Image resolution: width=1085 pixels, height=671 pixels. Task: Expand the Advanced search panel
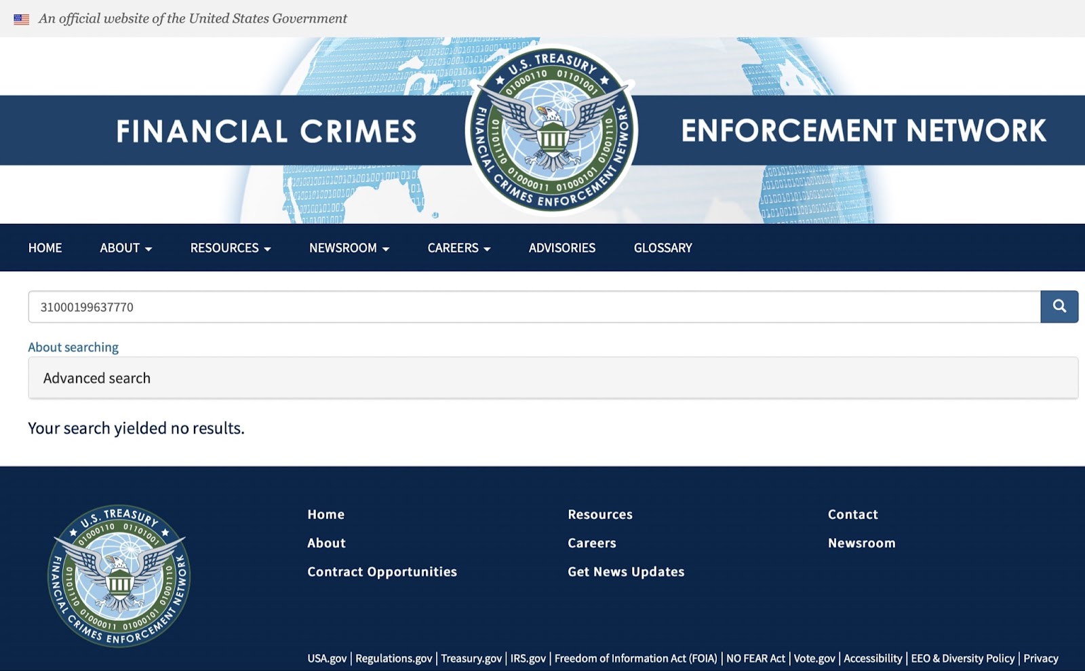[553, 378]
